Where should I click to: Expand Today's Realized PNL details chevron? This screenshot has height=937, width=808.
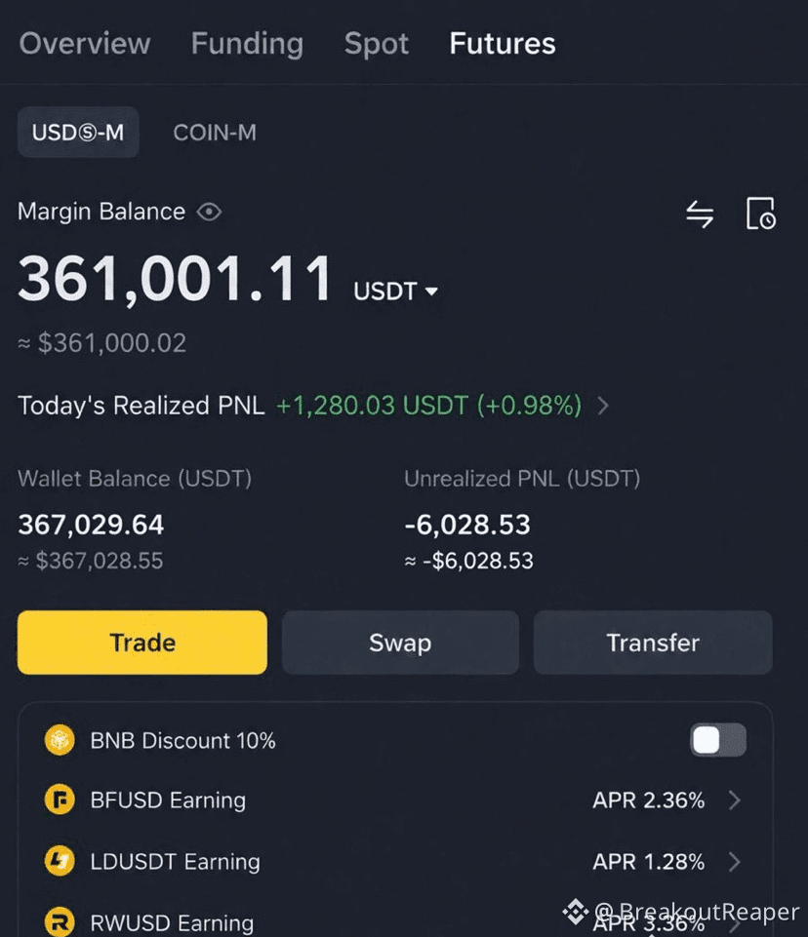click(x=603, y=406)
